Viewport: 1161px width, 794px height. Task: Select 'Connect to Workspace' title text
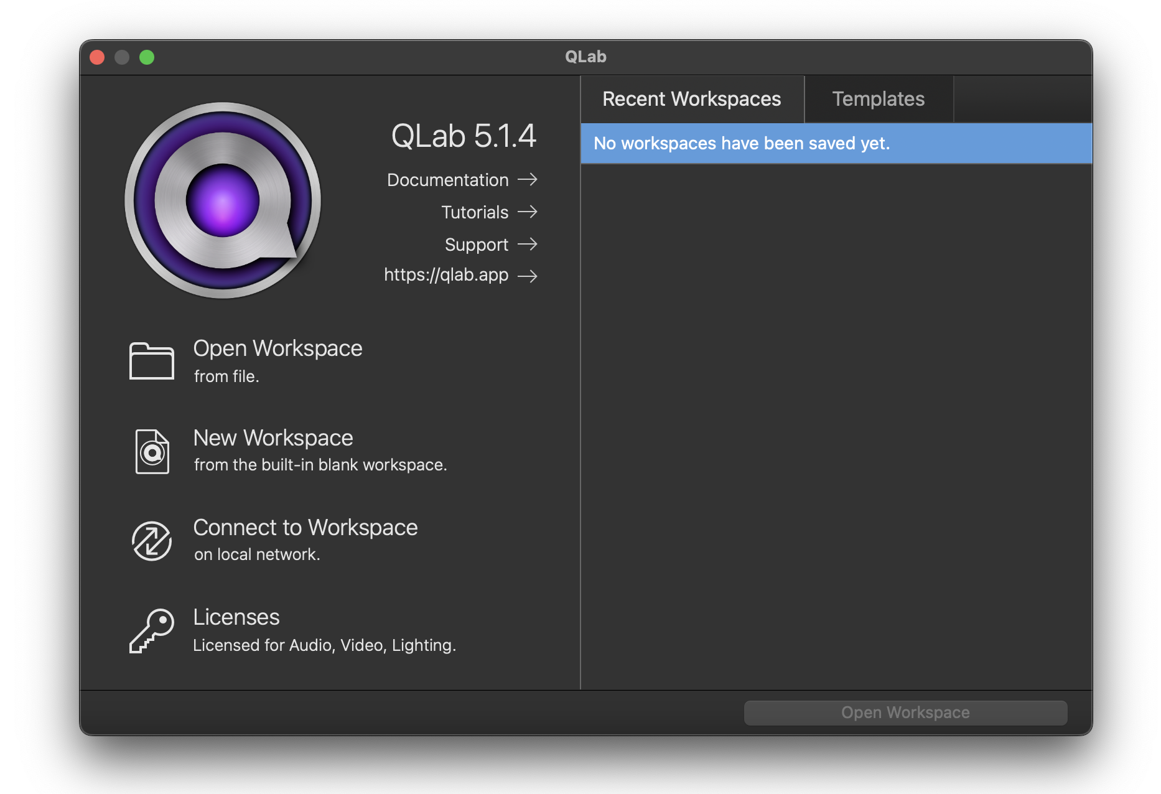click(x=305, y=528)
